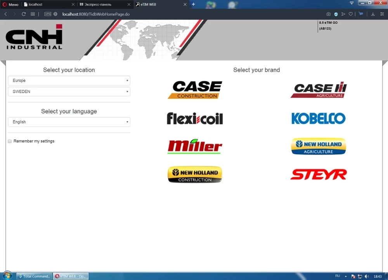Reload the current page
This screenshot has width=388, height=280.
[24, 14]
